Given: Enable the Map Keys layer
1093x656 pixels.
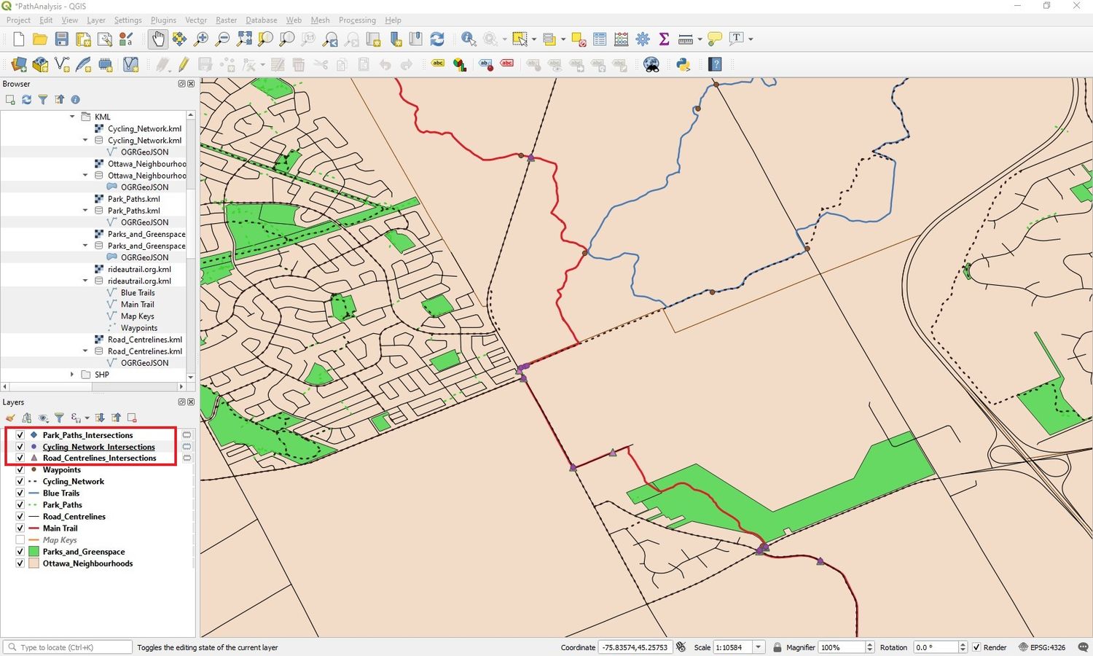Looking at the screenshot, I should coord(20,539).
